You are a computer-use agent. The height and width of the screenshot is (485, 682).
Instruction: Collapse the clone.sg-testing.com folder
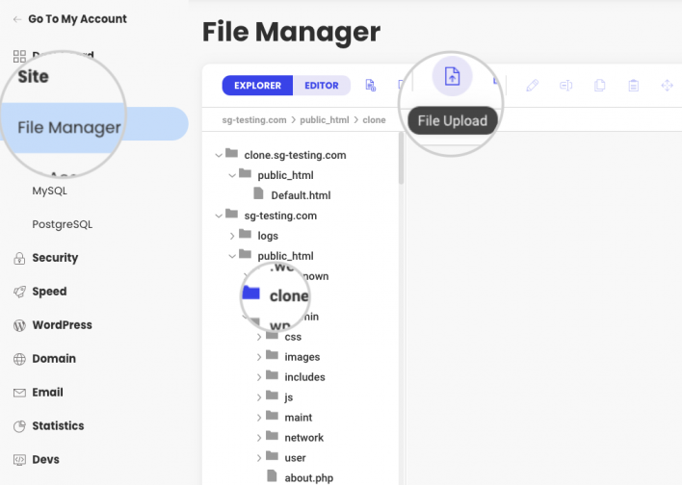point(219,155)
